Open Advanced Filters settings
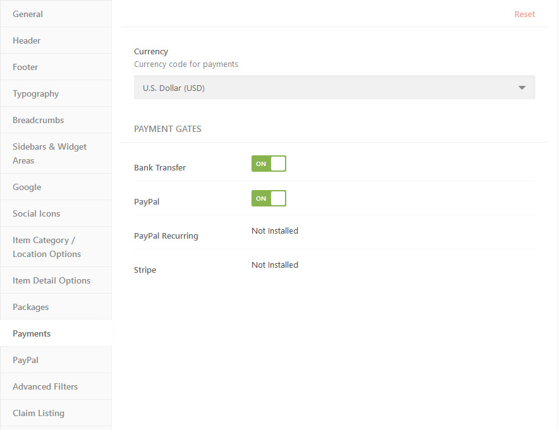The height and width of the screenshot is (430, 558). click(56, 386)
